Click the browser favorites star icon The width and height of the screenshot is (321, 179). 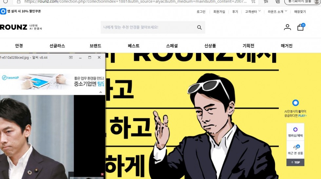pyautogui.click(x=253, y=1)
